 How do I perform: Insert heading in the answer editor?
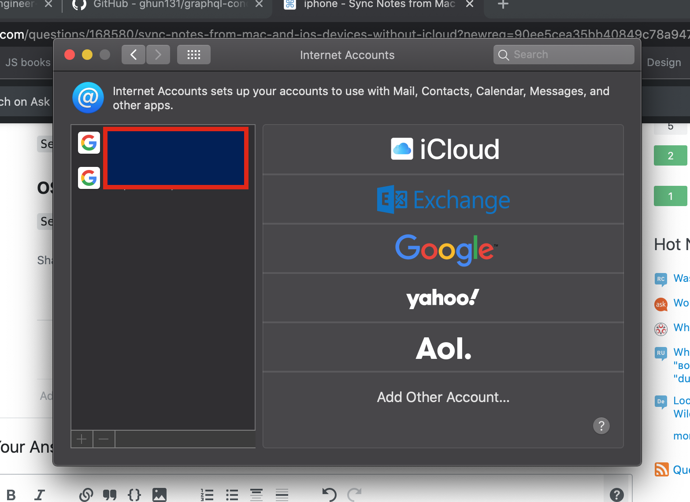256,495
